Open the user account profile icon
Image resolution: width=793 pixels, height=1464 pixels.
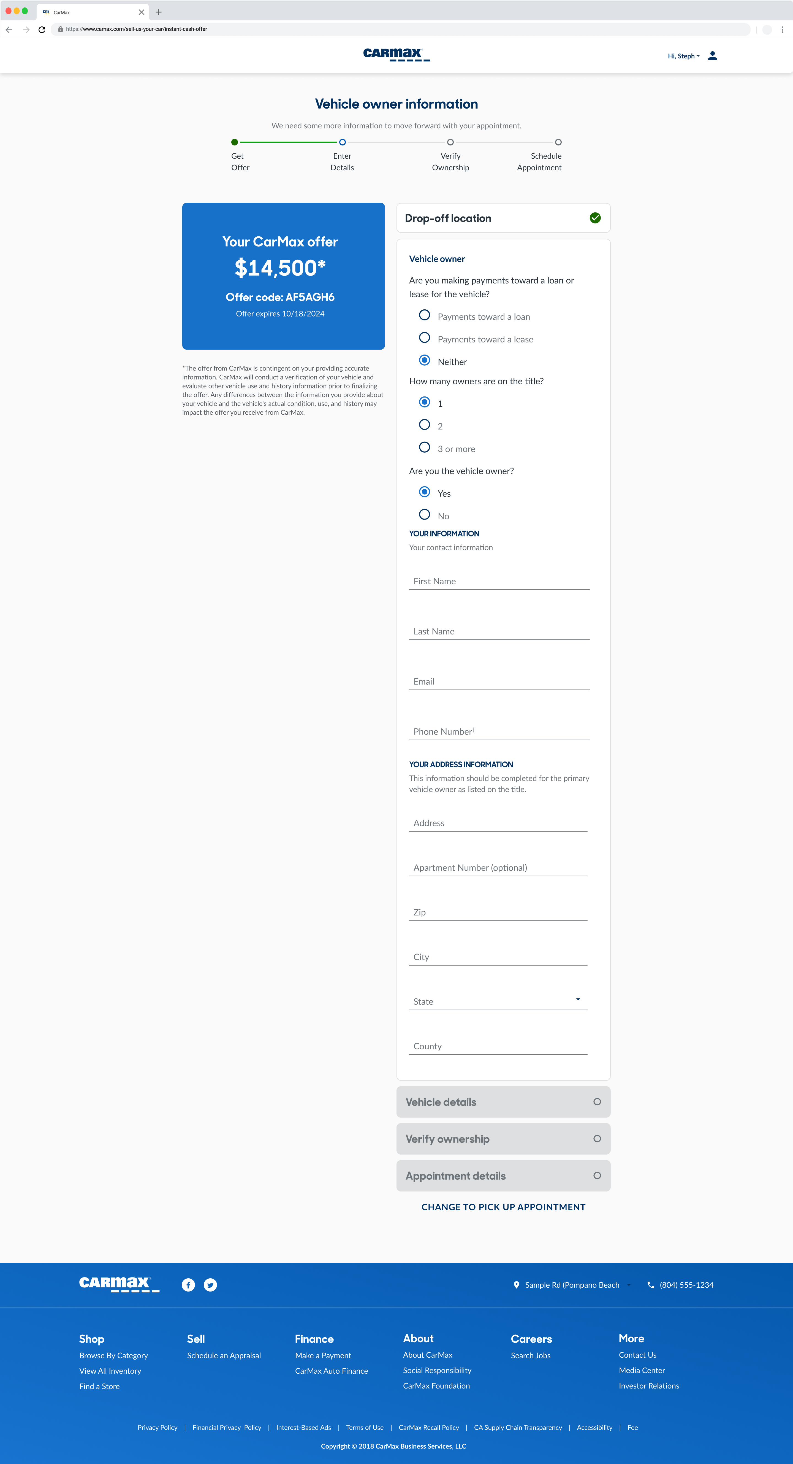(x=712, y=56)
